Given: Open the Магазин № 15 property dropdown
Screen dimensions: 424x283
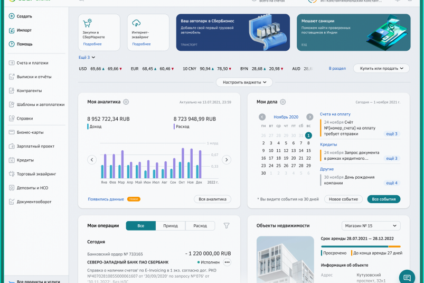Looking at the screenshot, I should 370,226.
